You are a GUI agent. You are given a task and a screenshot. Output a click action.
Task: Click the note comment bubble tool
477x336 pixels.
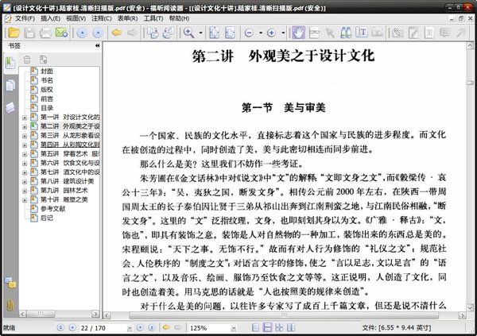click(445, 33)
